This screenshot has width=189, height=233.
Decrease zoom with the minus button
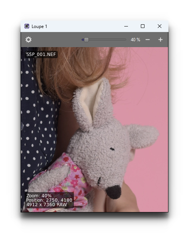pos(147,40)
